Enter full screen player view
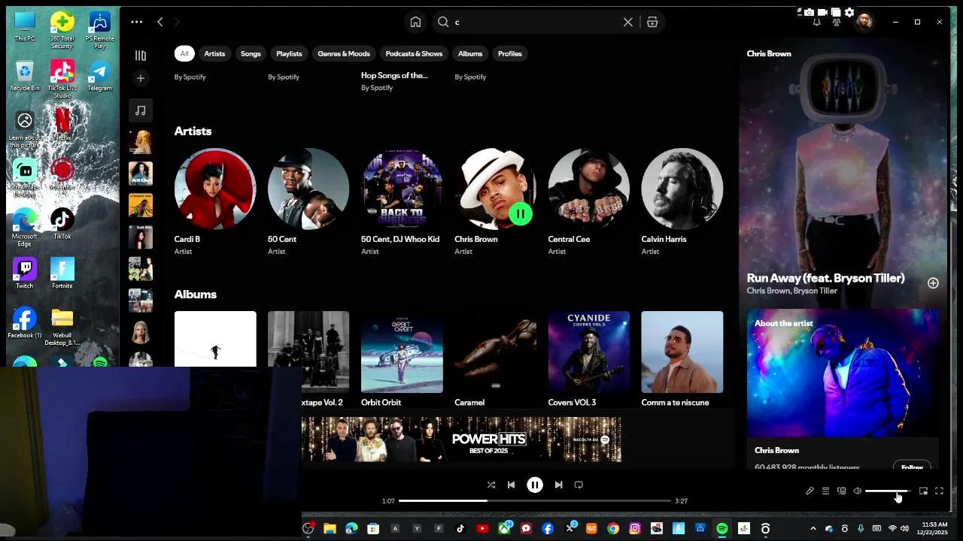This screenshot has height=541, width=963. click(939, 491)
